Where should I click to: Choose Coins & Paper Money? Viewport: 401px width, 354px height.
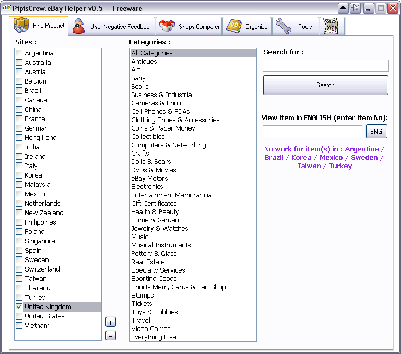[x=193, y=128]
